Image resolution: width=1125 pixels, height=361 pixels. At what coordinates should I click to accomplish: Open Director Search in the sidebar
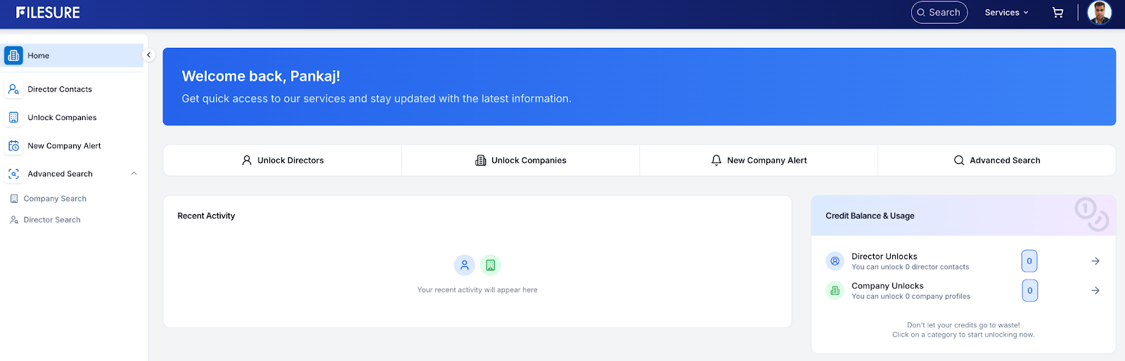(x=51, y=220)
